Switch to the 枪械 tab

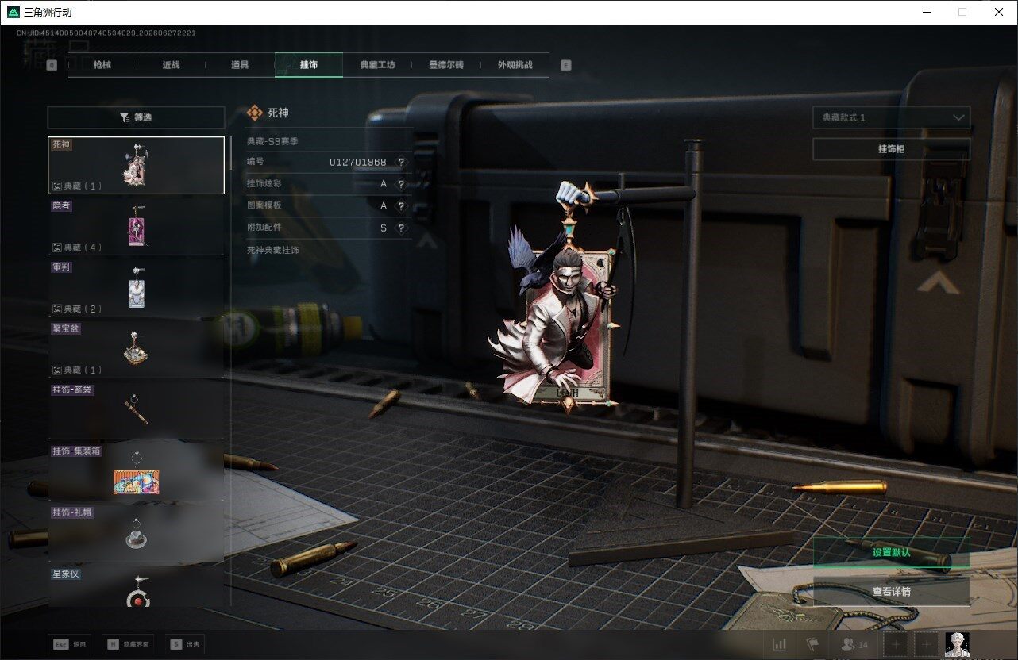tap(102, 65)
